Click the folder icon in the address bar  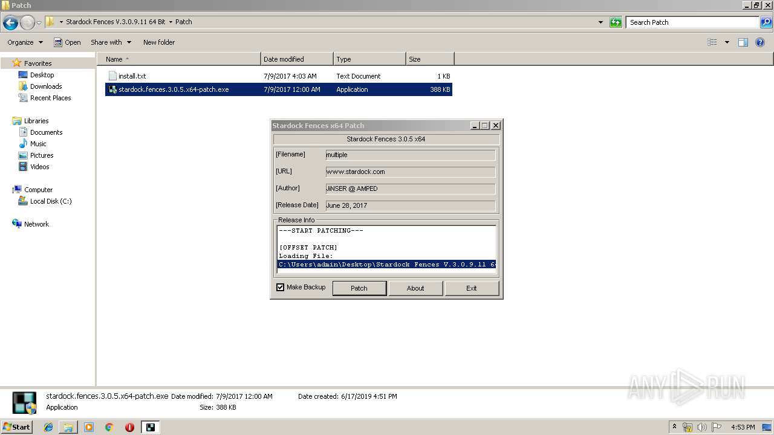coord(50,22)
